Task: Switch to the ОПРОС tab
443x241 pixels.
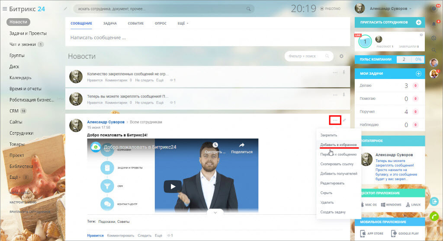Action: [x=161, y=23]
